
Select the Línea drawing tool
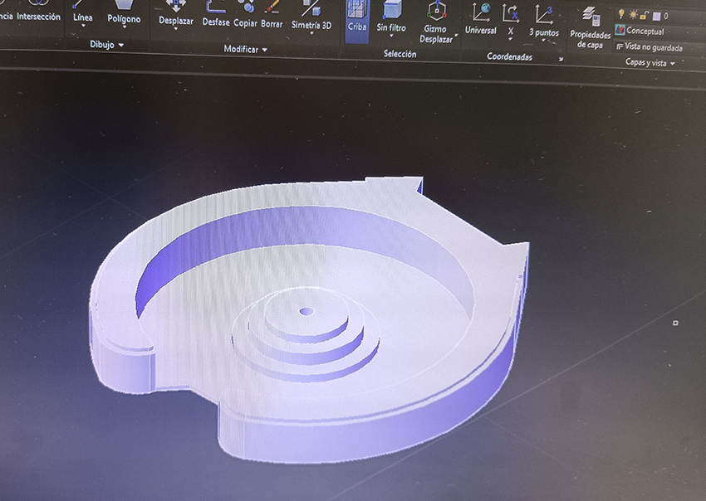82,14
